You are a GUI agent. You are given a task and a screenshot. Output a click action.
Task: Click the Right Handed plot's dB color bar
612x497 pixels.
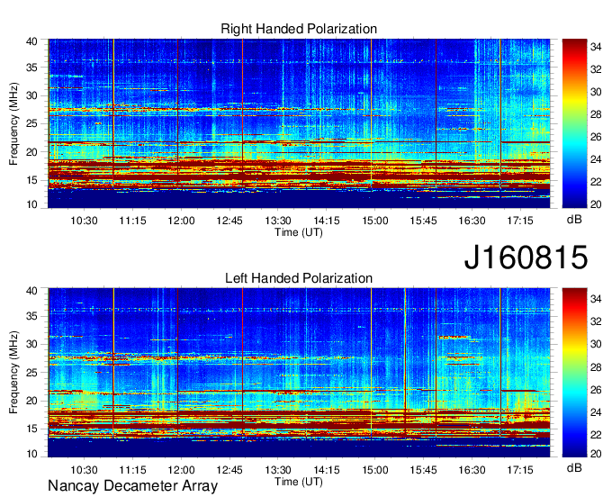(574, 123)
